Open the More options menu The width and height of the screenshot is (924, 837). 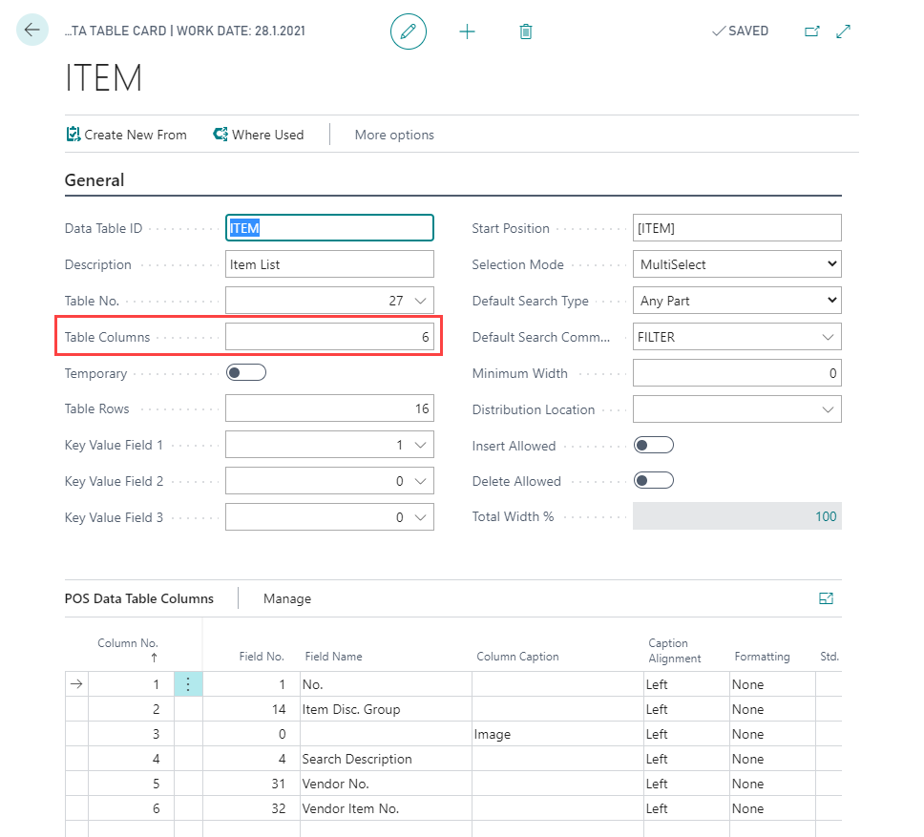coord(394,135)
